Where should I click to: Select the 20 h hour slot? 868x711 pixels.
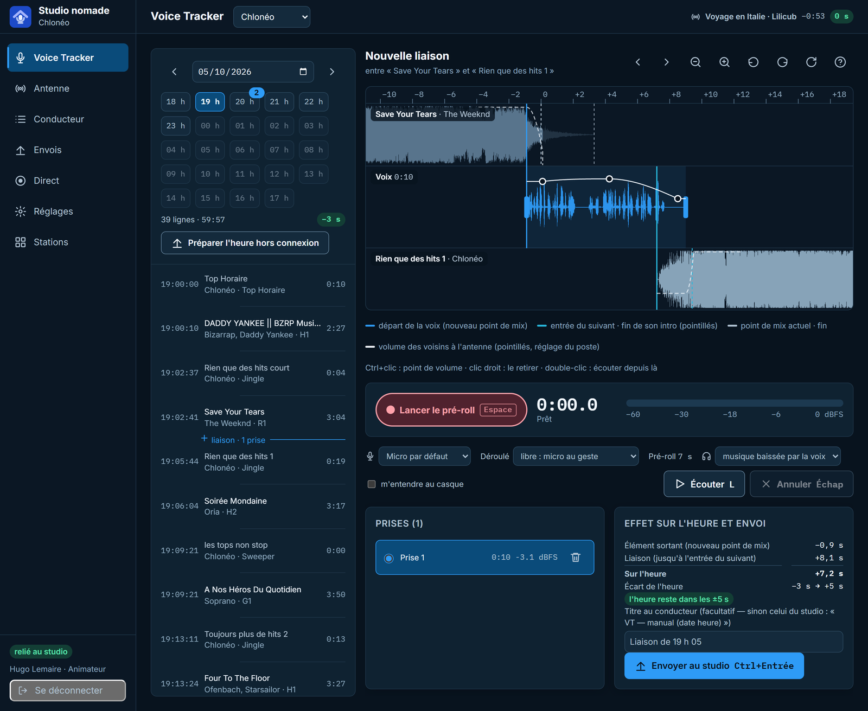245,102
